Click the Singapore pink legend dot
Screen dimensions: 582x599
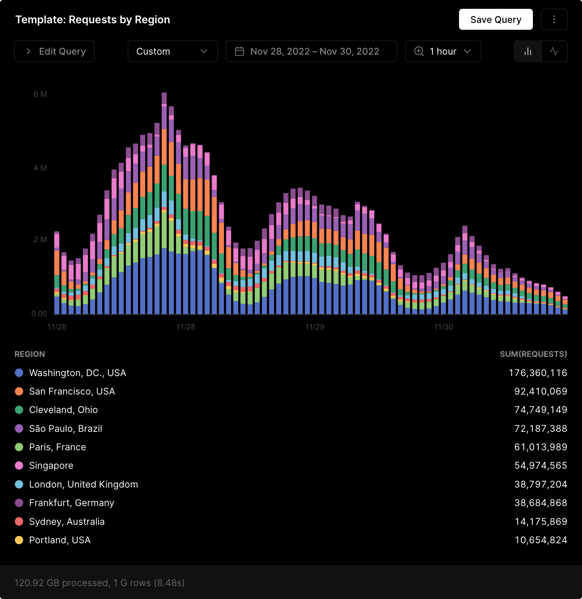pyautogui.click(x=19, y=465)
